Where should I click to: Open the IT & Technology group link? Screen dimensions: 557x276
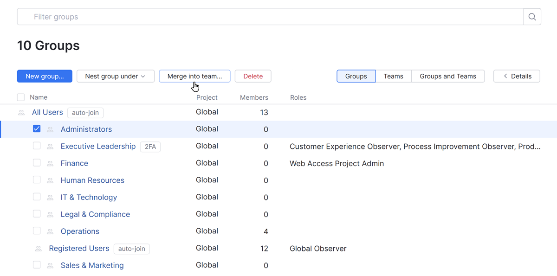coord(89,198)
